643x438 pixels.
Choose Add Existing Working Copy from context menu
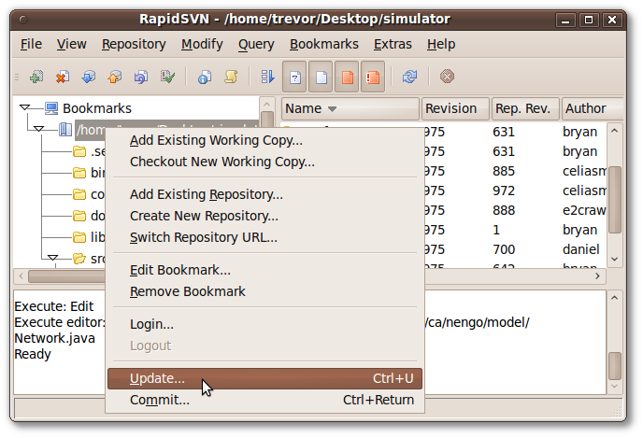[264, 140]
